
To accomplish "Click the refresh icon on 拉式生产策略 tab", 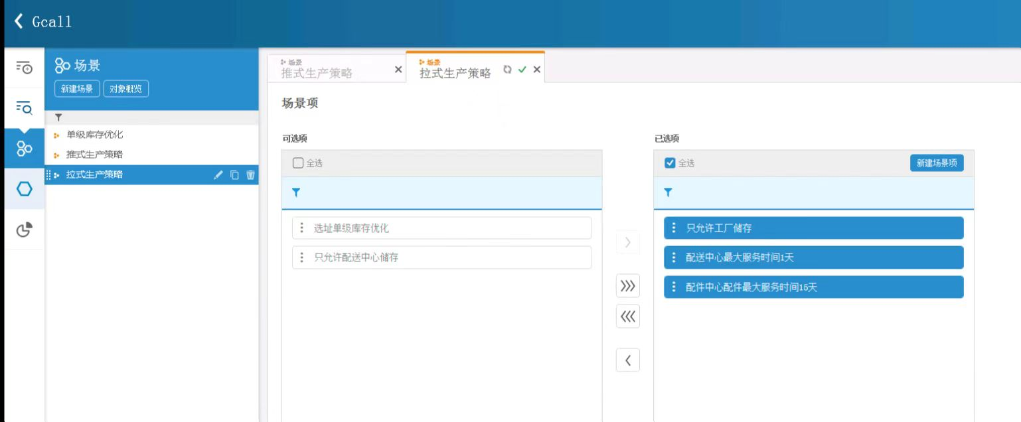I will click(x=507, y=70).
